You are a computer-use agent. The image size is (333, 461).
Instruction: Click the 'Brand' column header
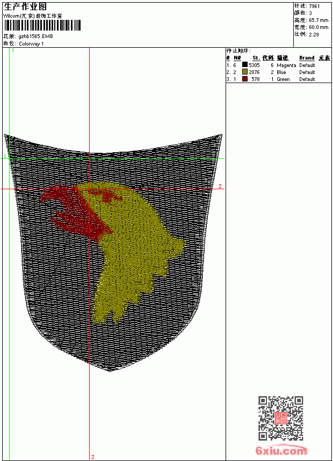point(307,58)
